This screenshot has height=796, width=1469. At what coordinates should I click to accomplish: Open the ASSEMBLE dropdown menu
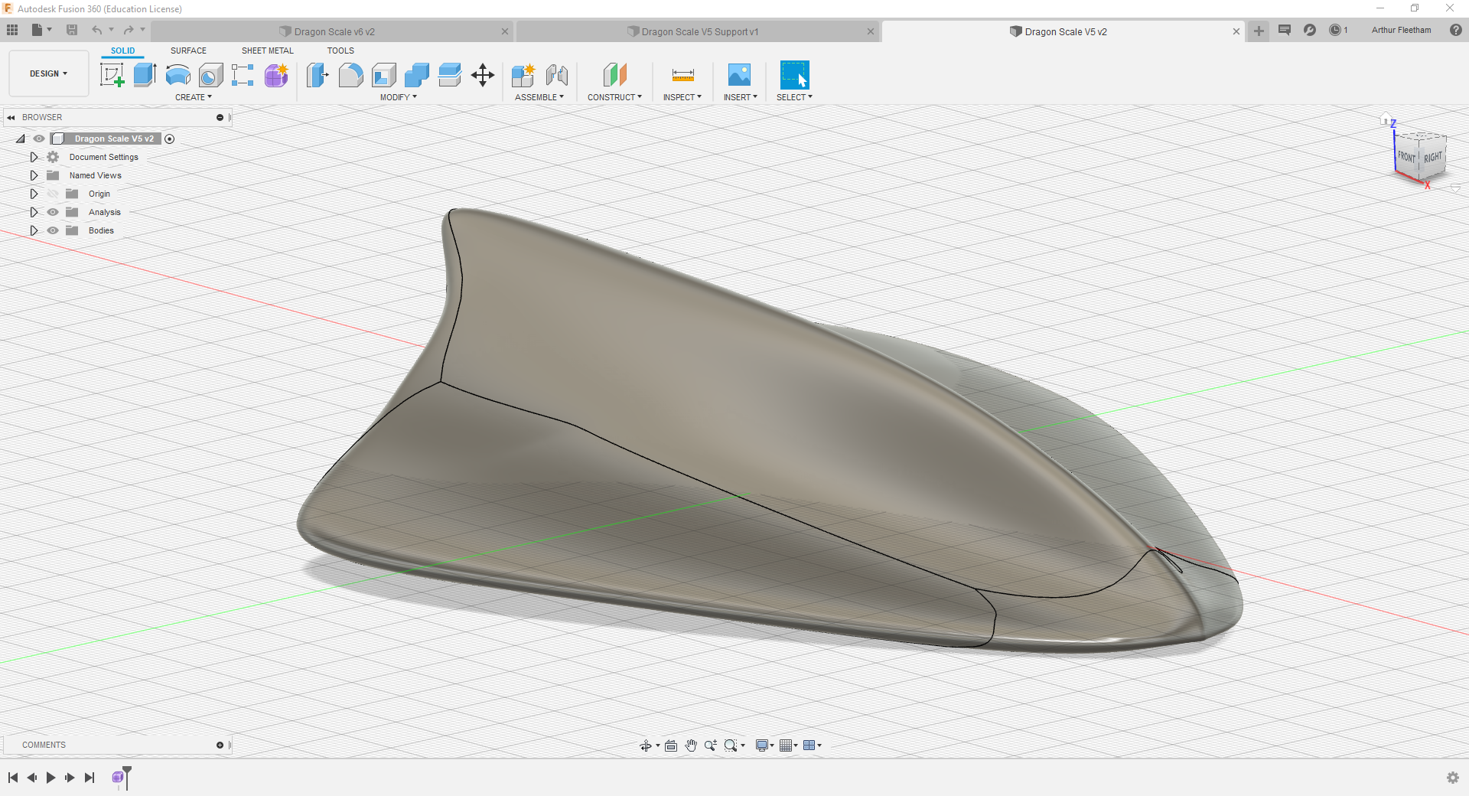coord(539,97)
